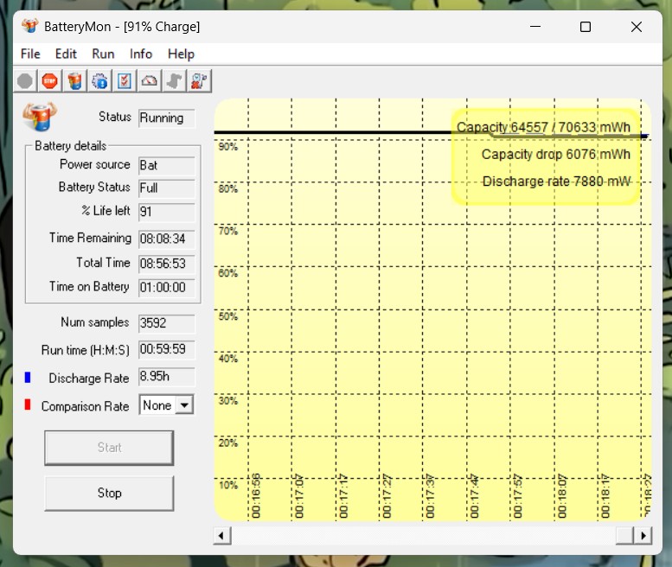Click the BatteryMon title bar app icon
Image resolution: width=672 pixels, height=567 pixels.
click(x=29, y=26)
